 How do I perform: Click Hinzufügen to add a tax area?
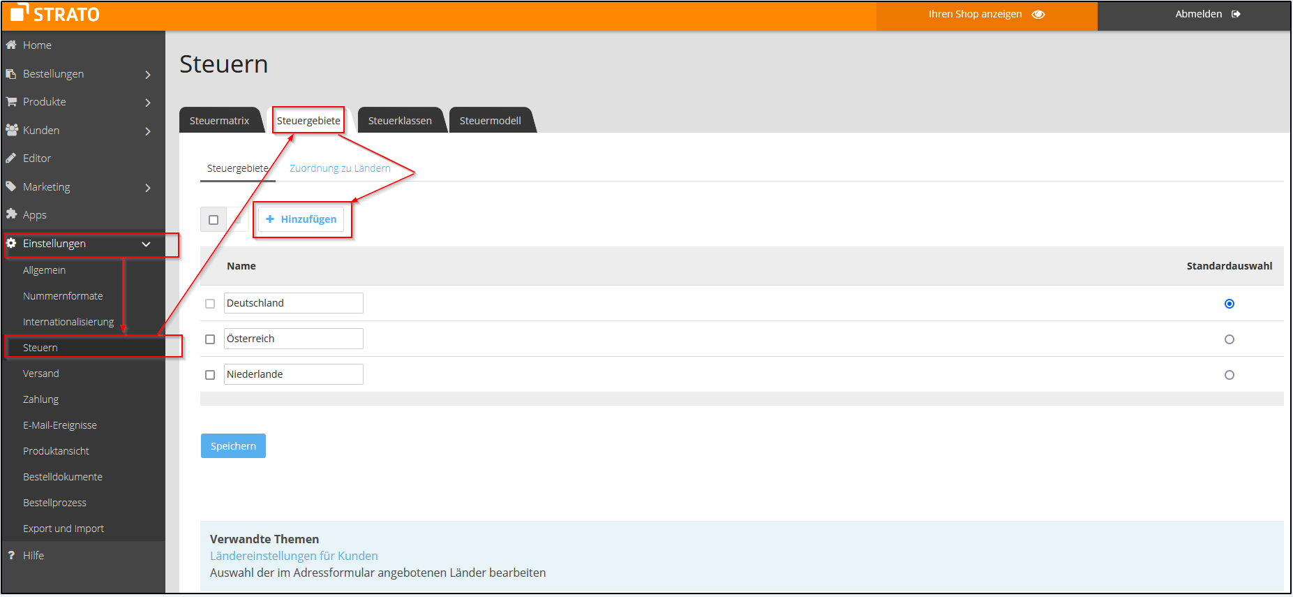[x=301, y=219]
